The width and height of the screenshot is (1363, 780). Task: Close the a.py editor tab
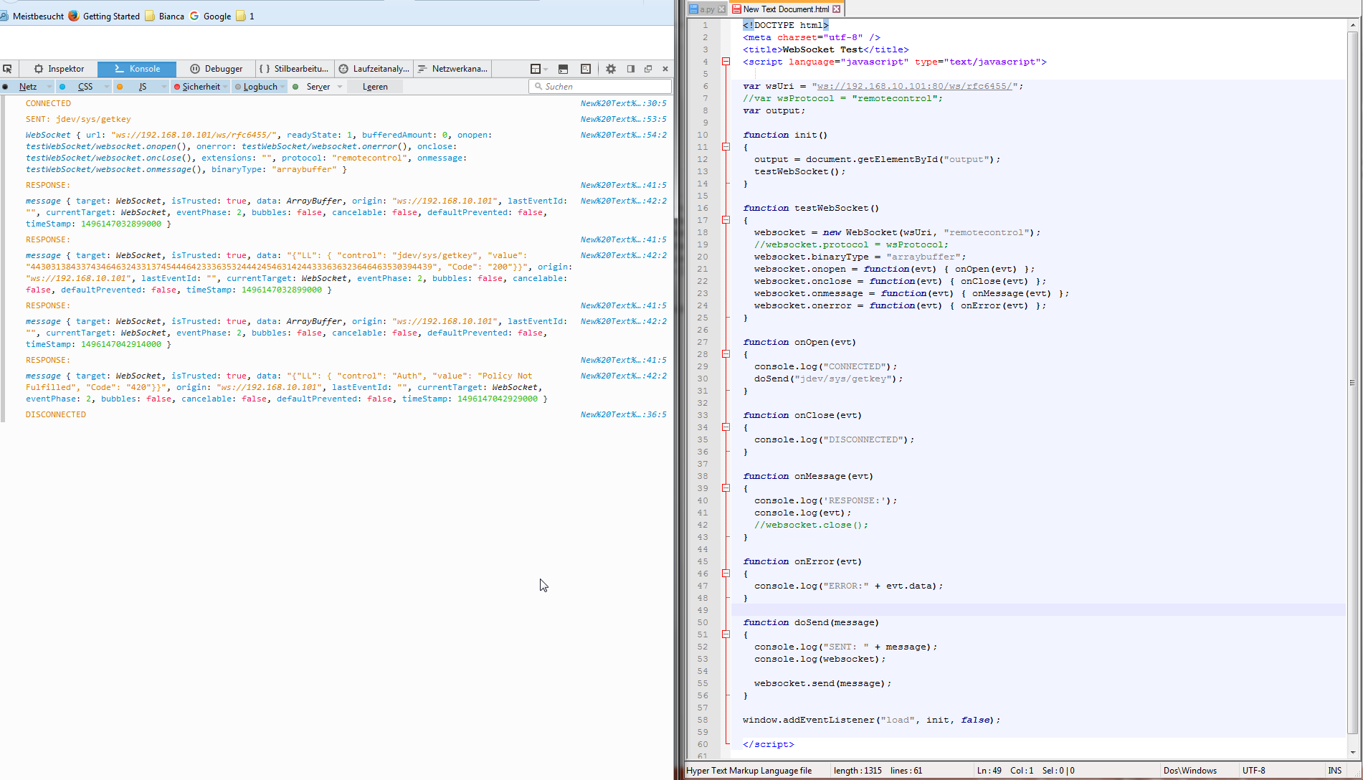pyautogui.click(x=721, y=9)
